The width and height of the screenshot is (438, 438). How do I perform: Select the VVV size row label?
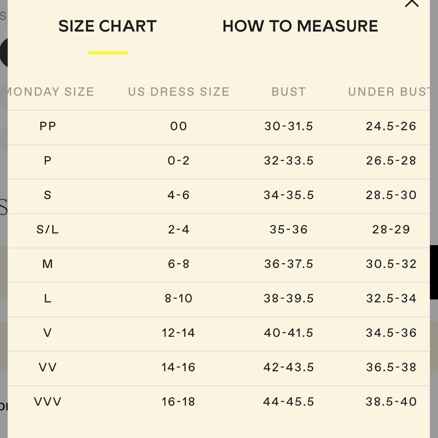click(48, 402)
